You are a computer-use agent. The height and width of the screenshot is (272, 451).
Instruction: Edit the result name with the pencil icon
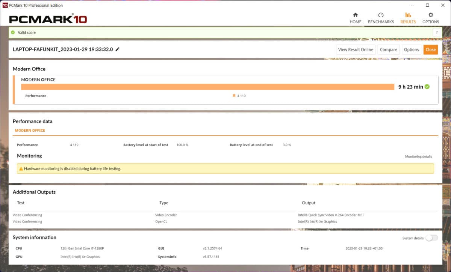click(x=118, y=49)
